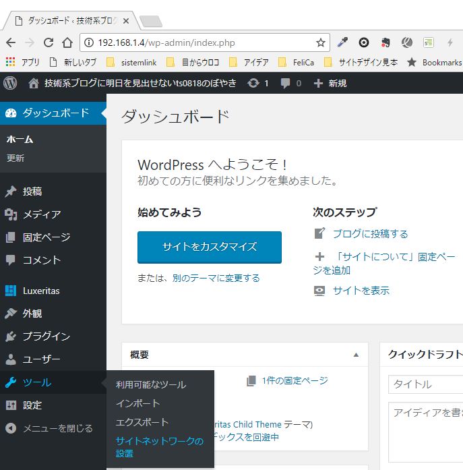Click the WordPress logo in admin bar
The height and width of the screenshot is (470, 463).
point(10,83)
